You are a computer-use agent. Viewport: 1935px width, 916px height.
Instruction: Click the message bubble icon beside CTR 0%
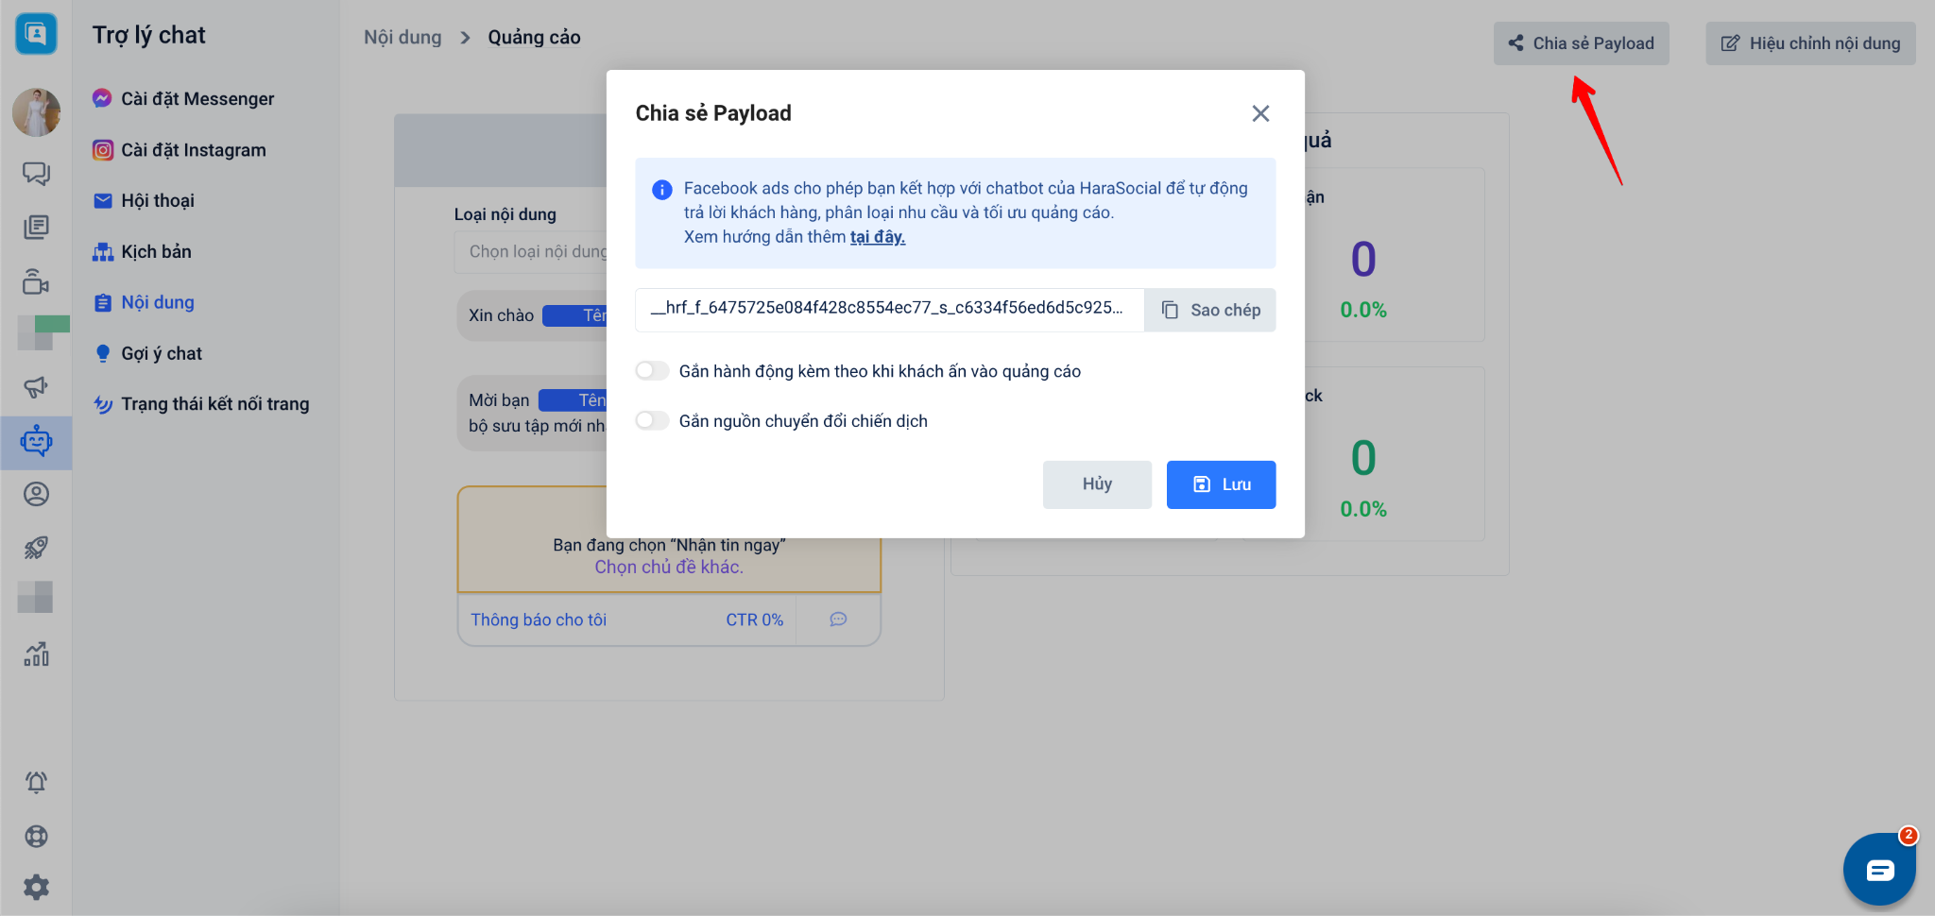pos(838,619)
